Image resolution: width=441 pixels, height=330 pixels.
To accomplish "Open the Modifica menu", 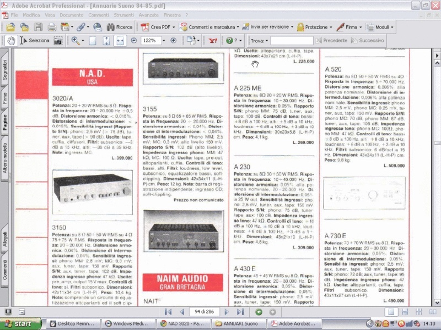I will pos(31,15).
